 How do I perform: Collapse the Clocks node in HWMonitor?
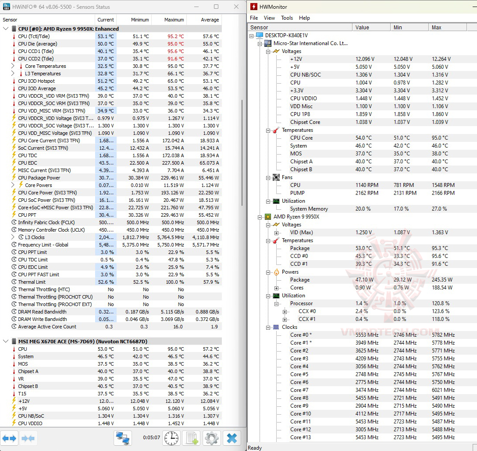click(x=268, y=328)
